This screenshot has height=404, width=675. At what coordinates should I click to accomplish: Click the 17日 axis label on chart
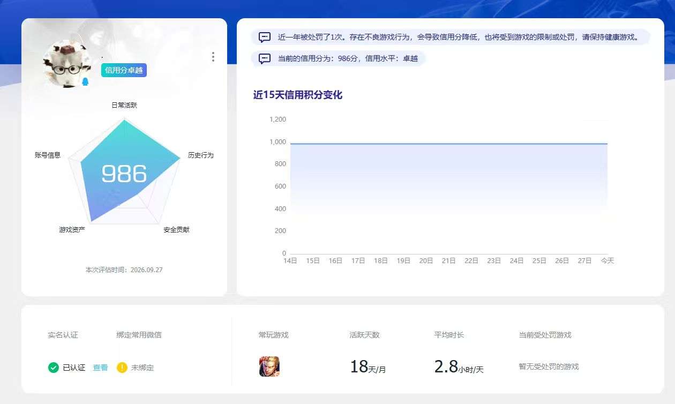(358, 261)
